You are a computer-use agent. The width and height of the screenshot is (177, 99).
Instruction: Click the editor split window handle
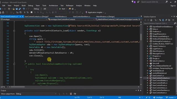click(141, 22)
